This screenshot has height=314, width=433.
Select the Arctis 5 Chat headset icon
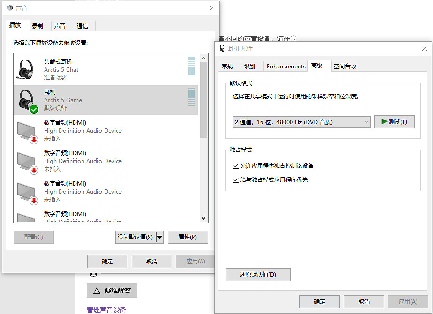tap(26, 69)
